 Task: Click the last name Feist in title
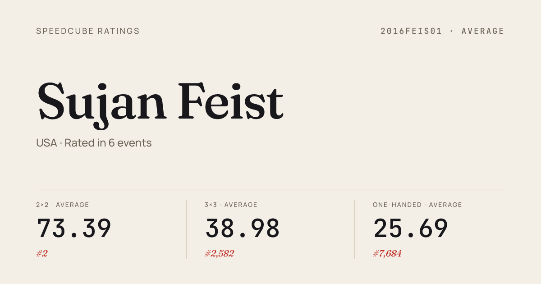pos(230,101)
